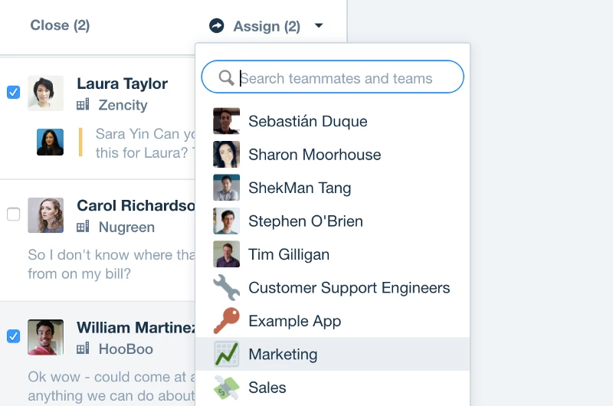Click the Sales money icon
The image size is (613, 406).
[226, 388]
